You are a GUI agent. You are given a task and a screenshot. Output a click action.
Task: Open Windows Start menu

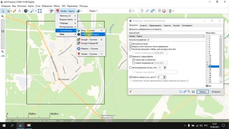[4, 125]
